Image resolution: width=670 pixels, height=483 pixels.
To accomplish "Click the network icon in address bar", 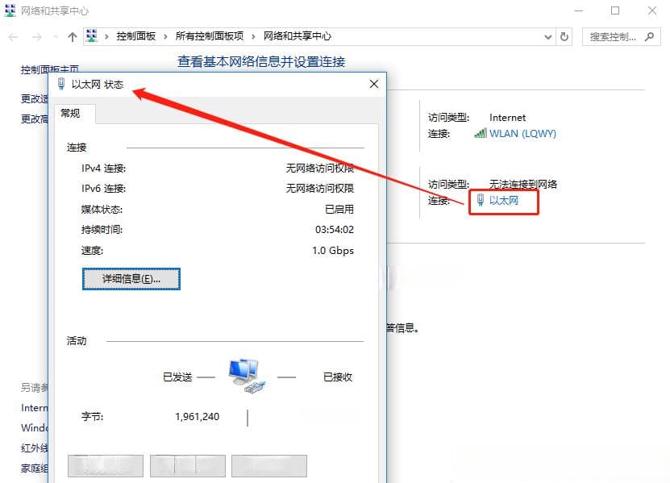I will 91,36.
